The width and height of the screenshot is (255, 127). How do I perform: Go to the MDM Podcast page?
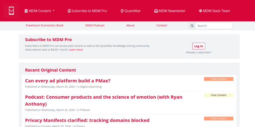tap(95, 25)
